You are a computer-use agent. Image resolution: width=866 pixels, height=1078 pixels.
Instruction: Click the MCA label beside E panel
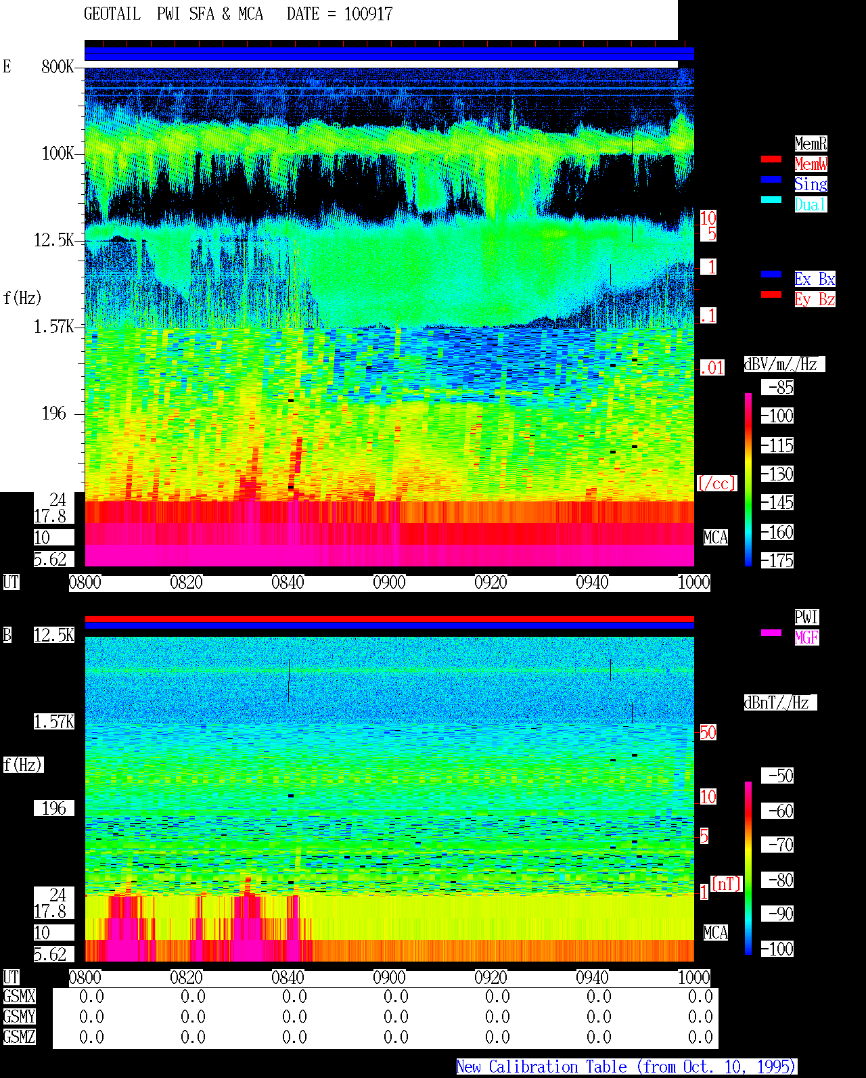point(716,537)
